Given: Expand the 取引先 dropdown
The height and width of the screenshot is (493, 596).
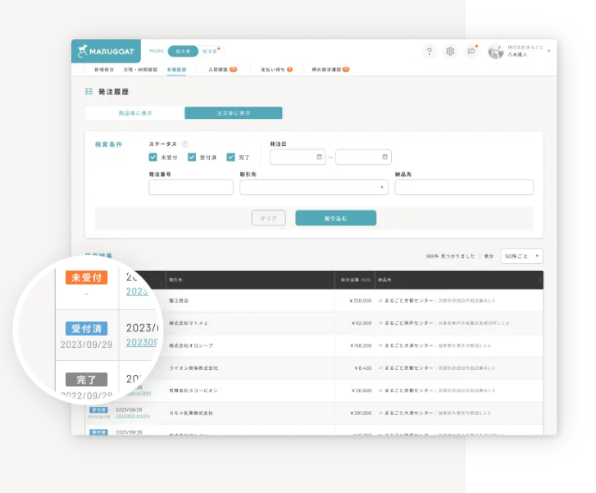Looking at the screenshot, I should coord(383,188).
